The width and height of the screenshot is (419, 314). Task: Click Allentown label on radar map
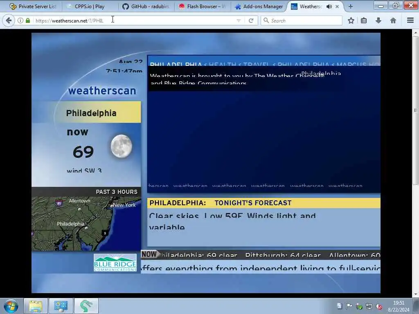[79, 201]
